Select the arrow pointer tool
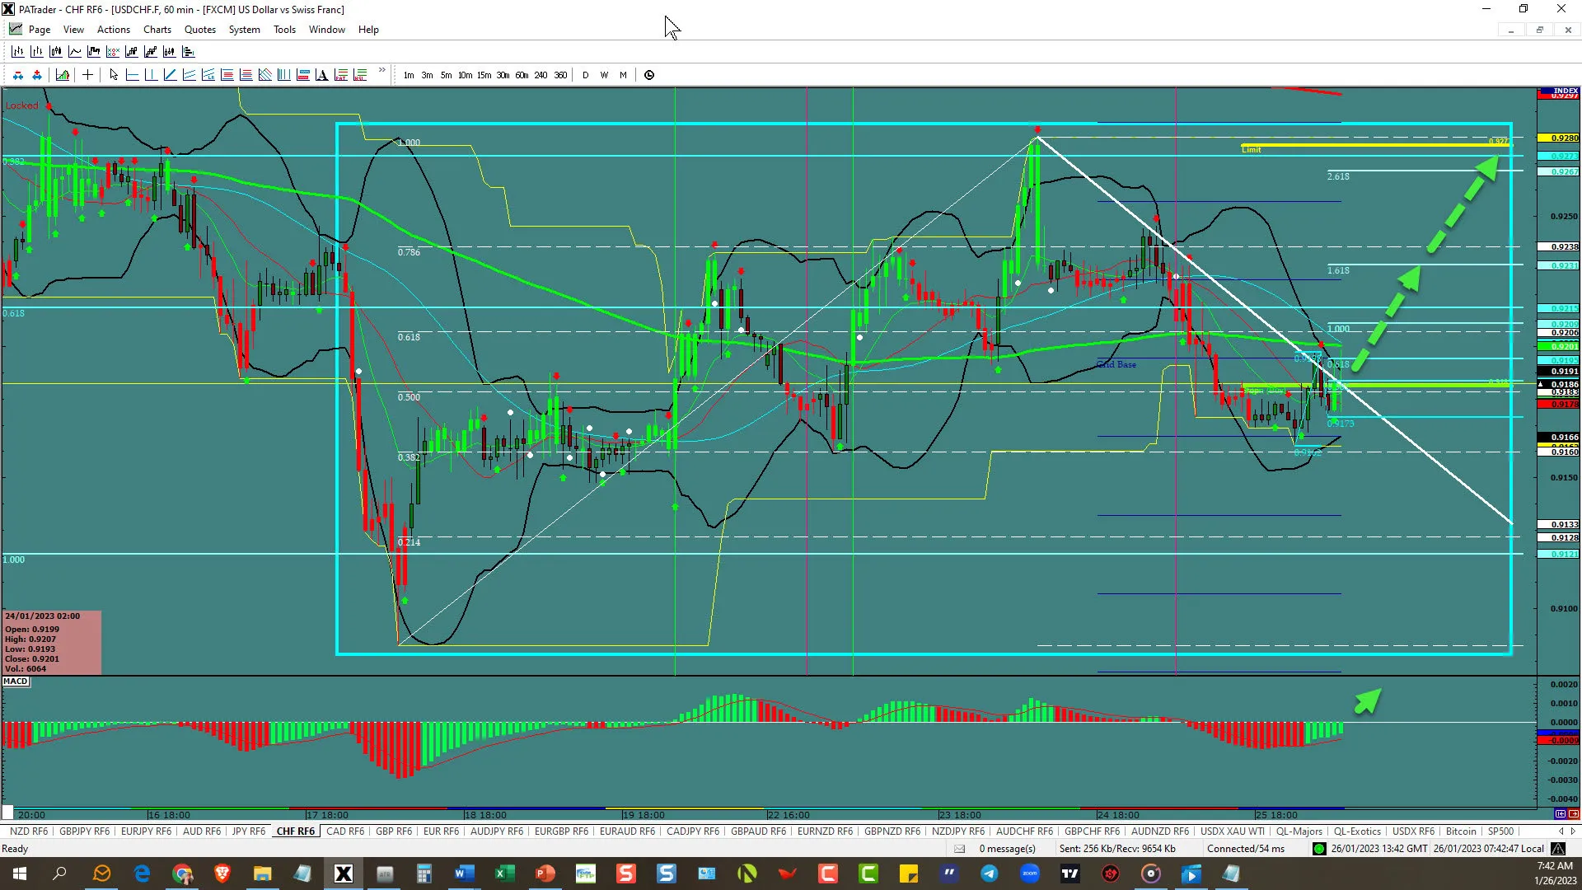This screenshot has height=890, width=1582. tap(113, 75)
